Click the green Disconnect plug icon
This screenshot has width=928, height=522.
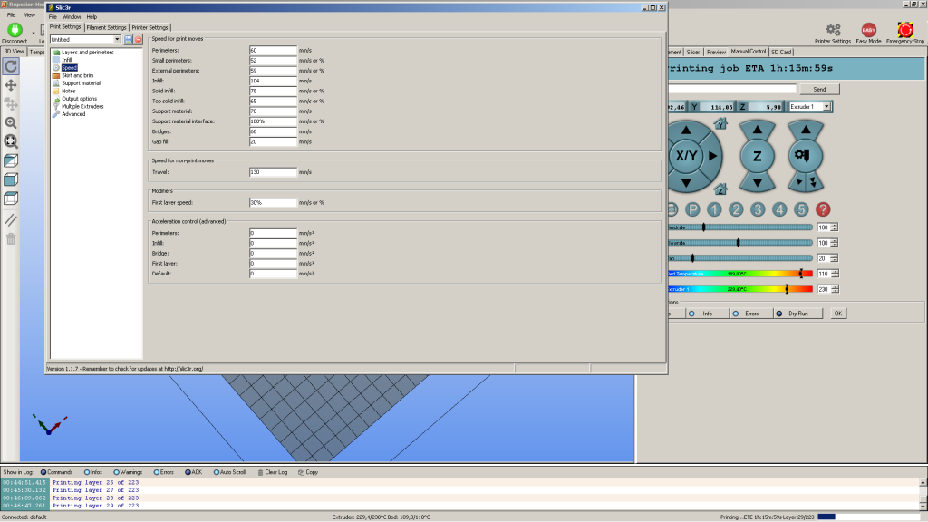(x=14, y=30)
